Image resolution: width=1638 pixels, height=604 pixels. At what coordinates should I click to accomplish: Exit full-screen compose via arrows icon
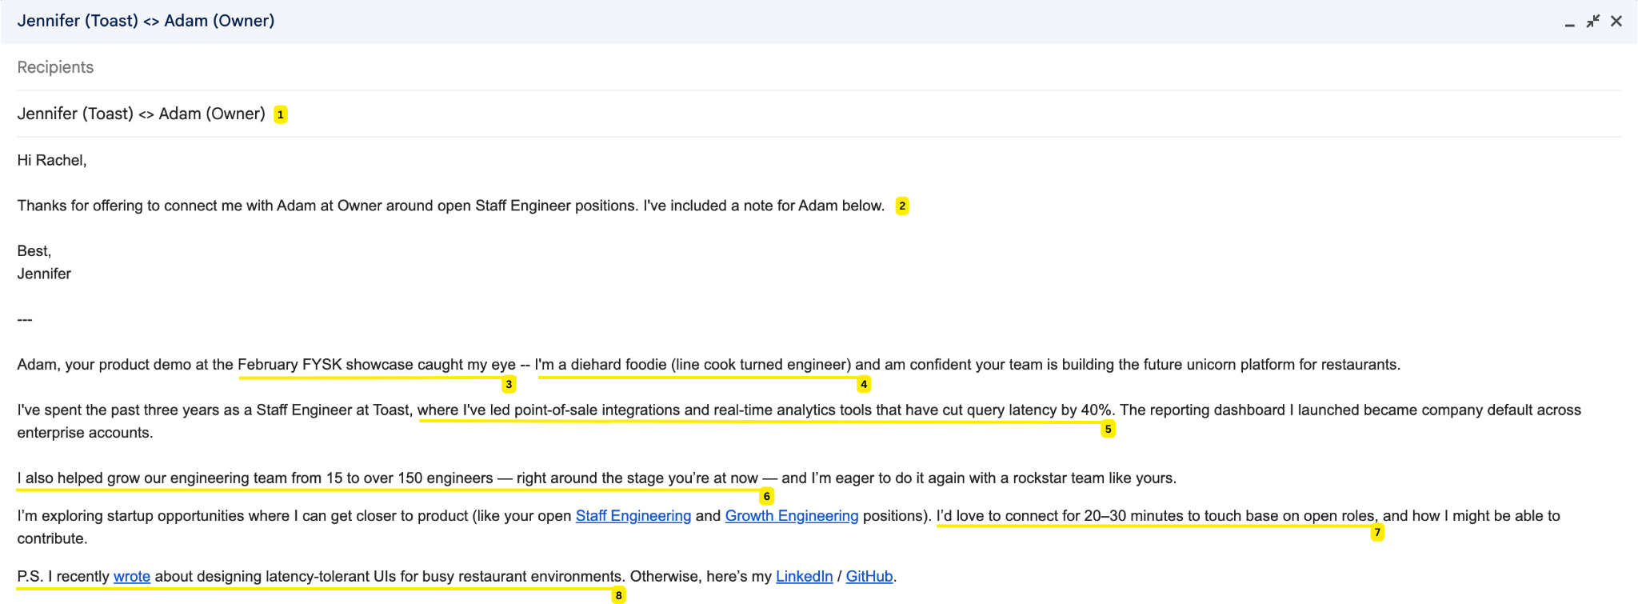tap(1593, 22)
